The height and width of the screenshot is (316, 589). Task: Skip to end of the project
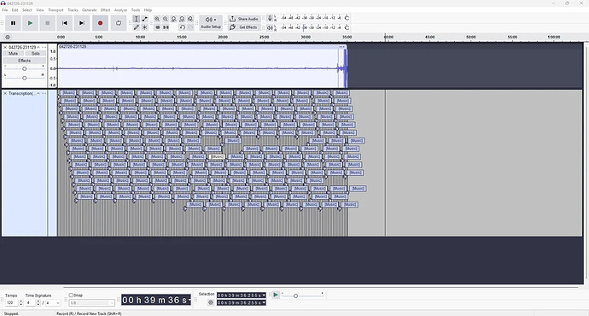[81, 23]
